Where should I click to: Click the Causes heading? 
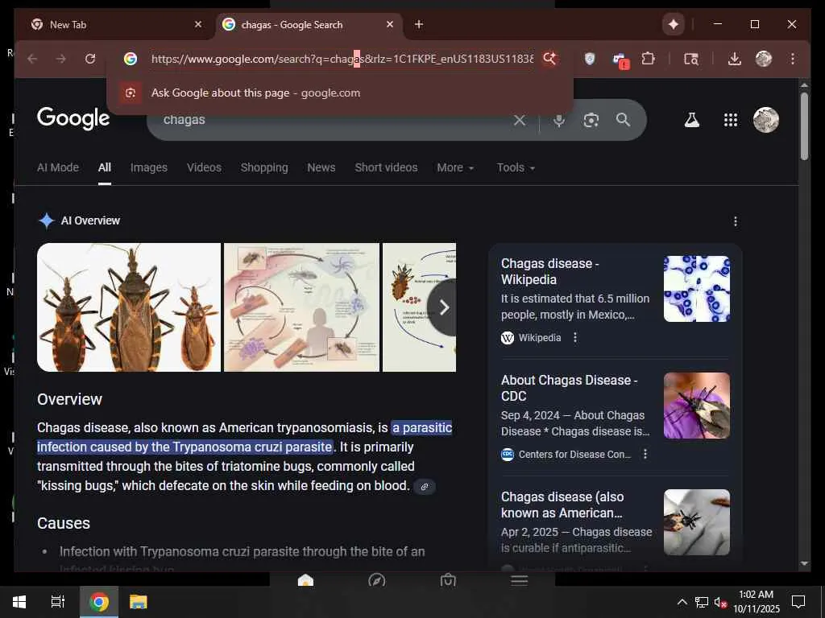click(x=64, y=523)
